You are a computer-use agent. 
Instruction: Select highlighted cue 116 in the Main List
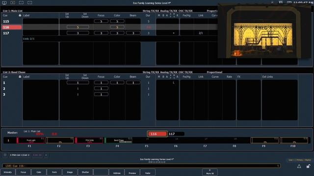12,27
